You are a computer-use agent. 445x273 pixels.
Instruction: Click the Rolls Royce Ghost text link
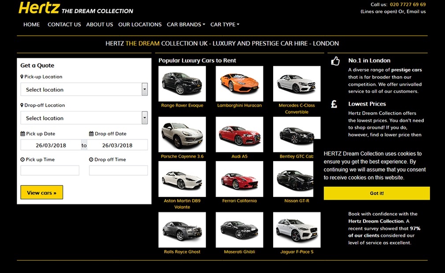(182, 252)
